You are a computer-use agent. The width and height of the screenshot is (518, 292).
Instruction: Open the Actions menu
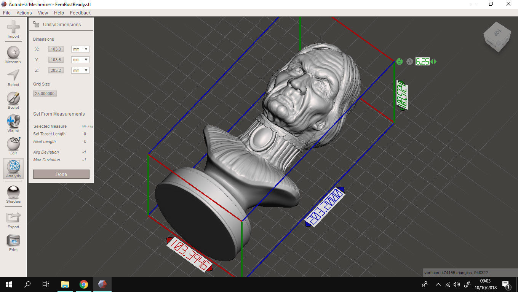[24, 13]
